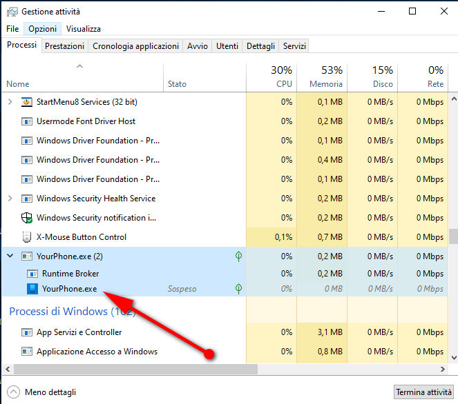Switch to the Servizi tab
The height and width of the screenshot is (404, 458).
point(294,46)
